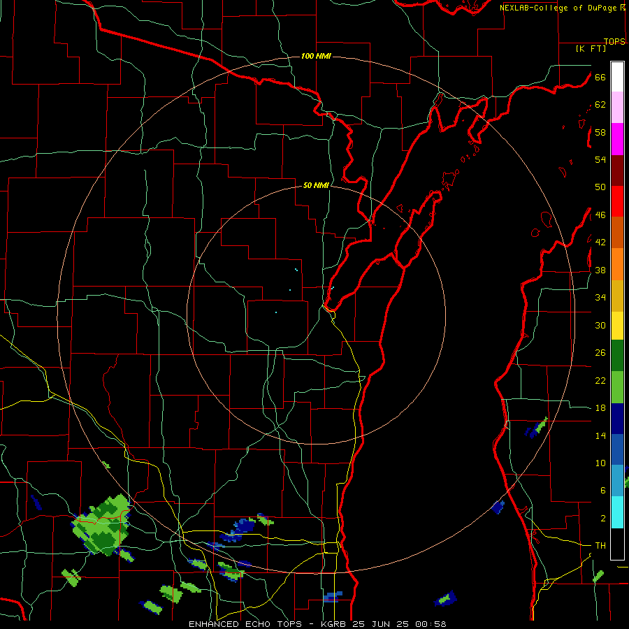This screenshot has width=629, height=629.
Task: Click the 50 legend value
Action: (x=600, y=187)
